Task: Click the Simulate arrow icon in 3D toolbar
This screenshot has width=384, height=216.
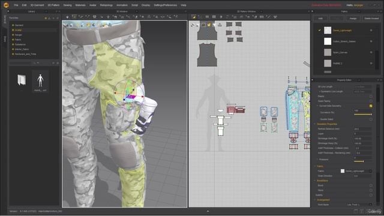Action: 67,17
